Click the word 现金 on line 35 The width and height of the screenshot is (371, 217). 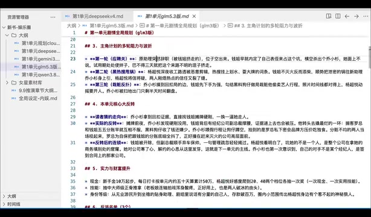click(94, 181)
